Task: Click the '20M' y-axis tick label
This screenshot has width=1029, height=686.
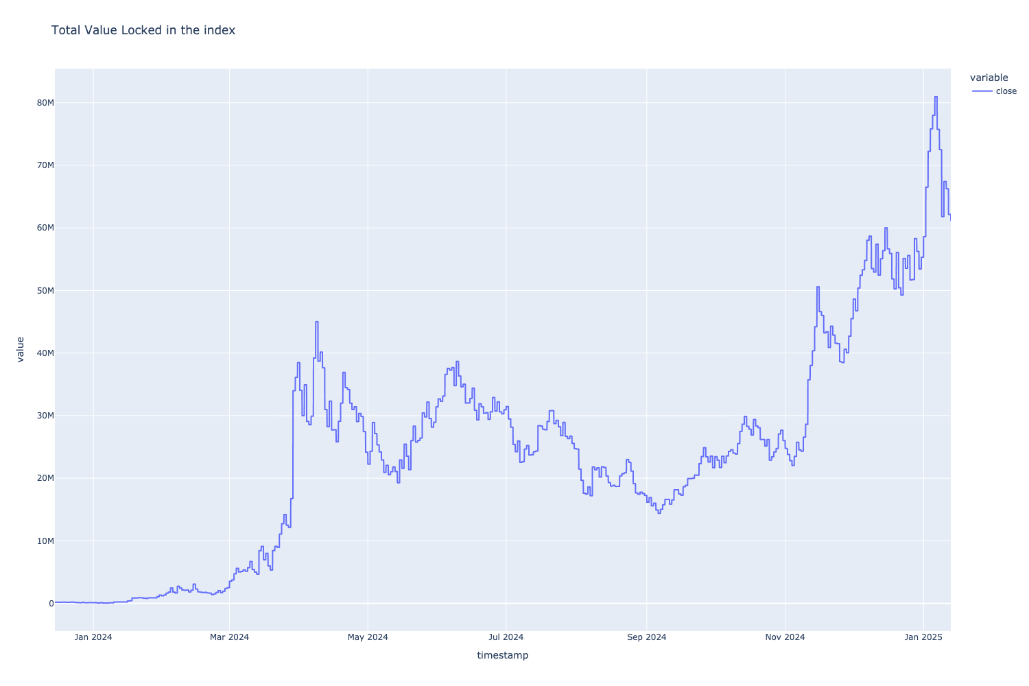Action: click(45, 478)
